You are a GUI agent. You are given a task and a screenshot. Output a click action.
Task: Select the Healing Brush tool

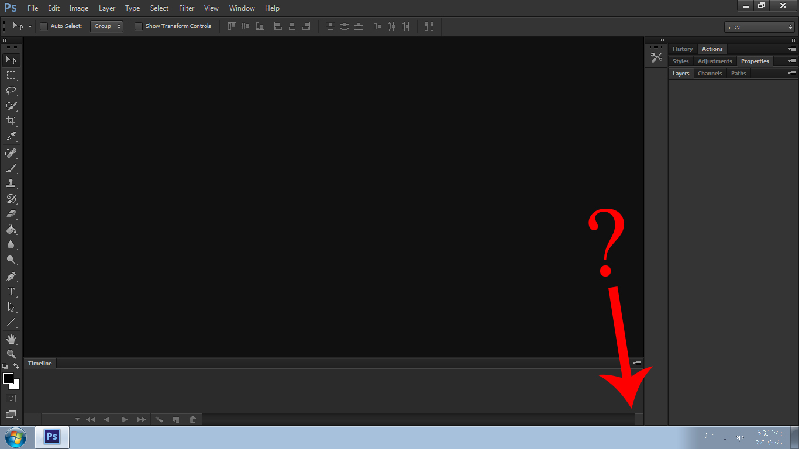pyautogui.click(x=11, y=153)
